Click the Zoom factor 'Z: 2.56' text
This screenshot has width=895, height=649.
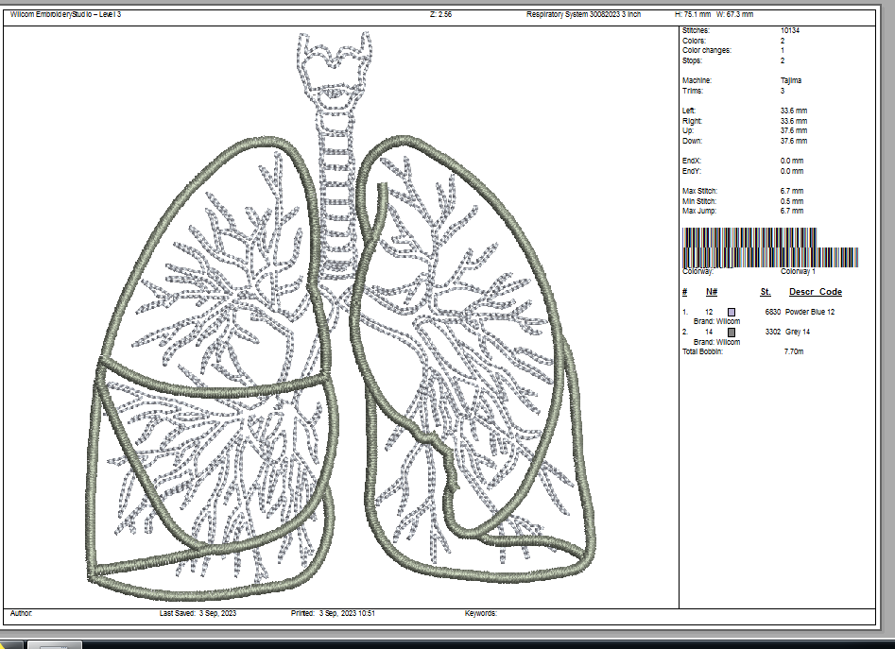[x=439, y=15]
